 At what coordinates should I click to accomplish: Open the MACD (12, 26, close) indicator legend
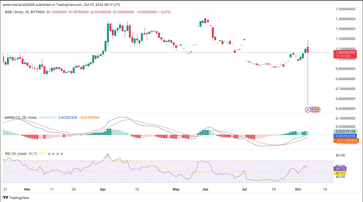coord(21,117)
